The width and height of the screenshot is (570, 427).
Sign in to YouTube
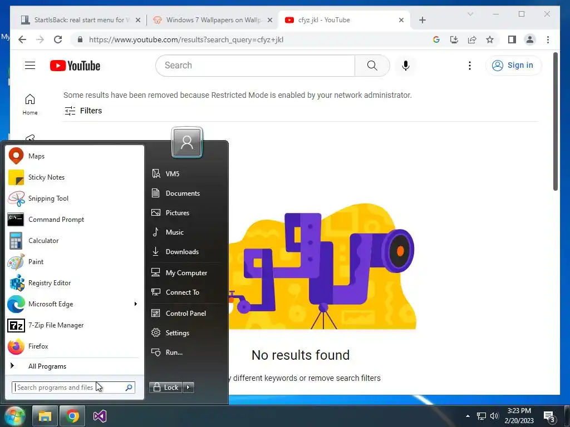pos(513,66)
